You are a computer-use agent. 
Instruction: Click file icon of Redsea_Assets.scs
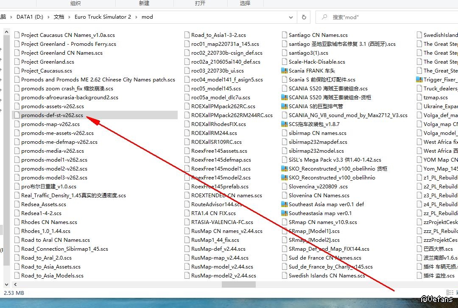coord(17,204)
